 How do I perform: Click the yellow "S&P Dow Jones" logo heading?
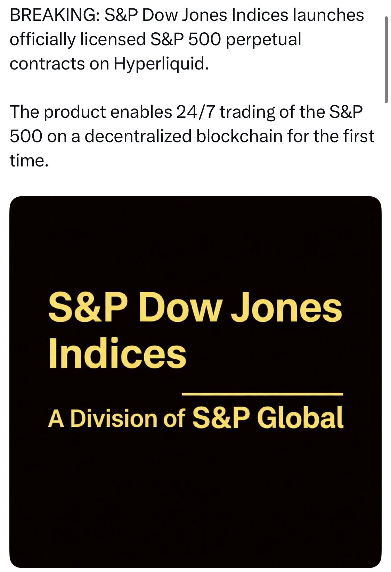coord(195,308)
